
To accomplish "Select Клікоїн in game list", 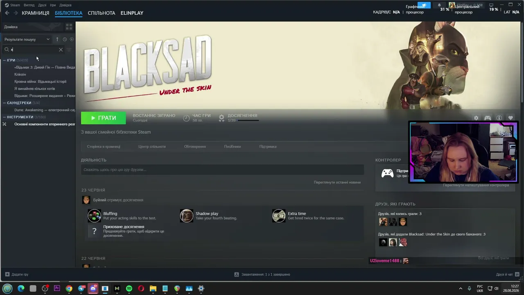I will pyautogui.click(x=20, y=75).
